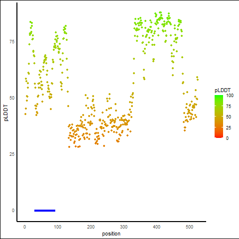Click the pLDDT gradient color bar legend

(219, 117)
